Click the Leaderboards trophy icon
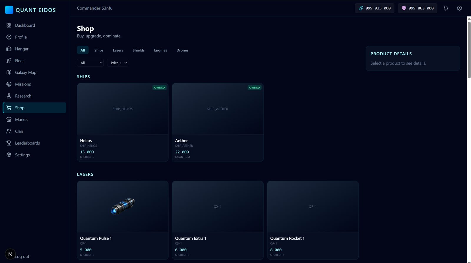This screenshot has width=471, height=263. [9, 143]
